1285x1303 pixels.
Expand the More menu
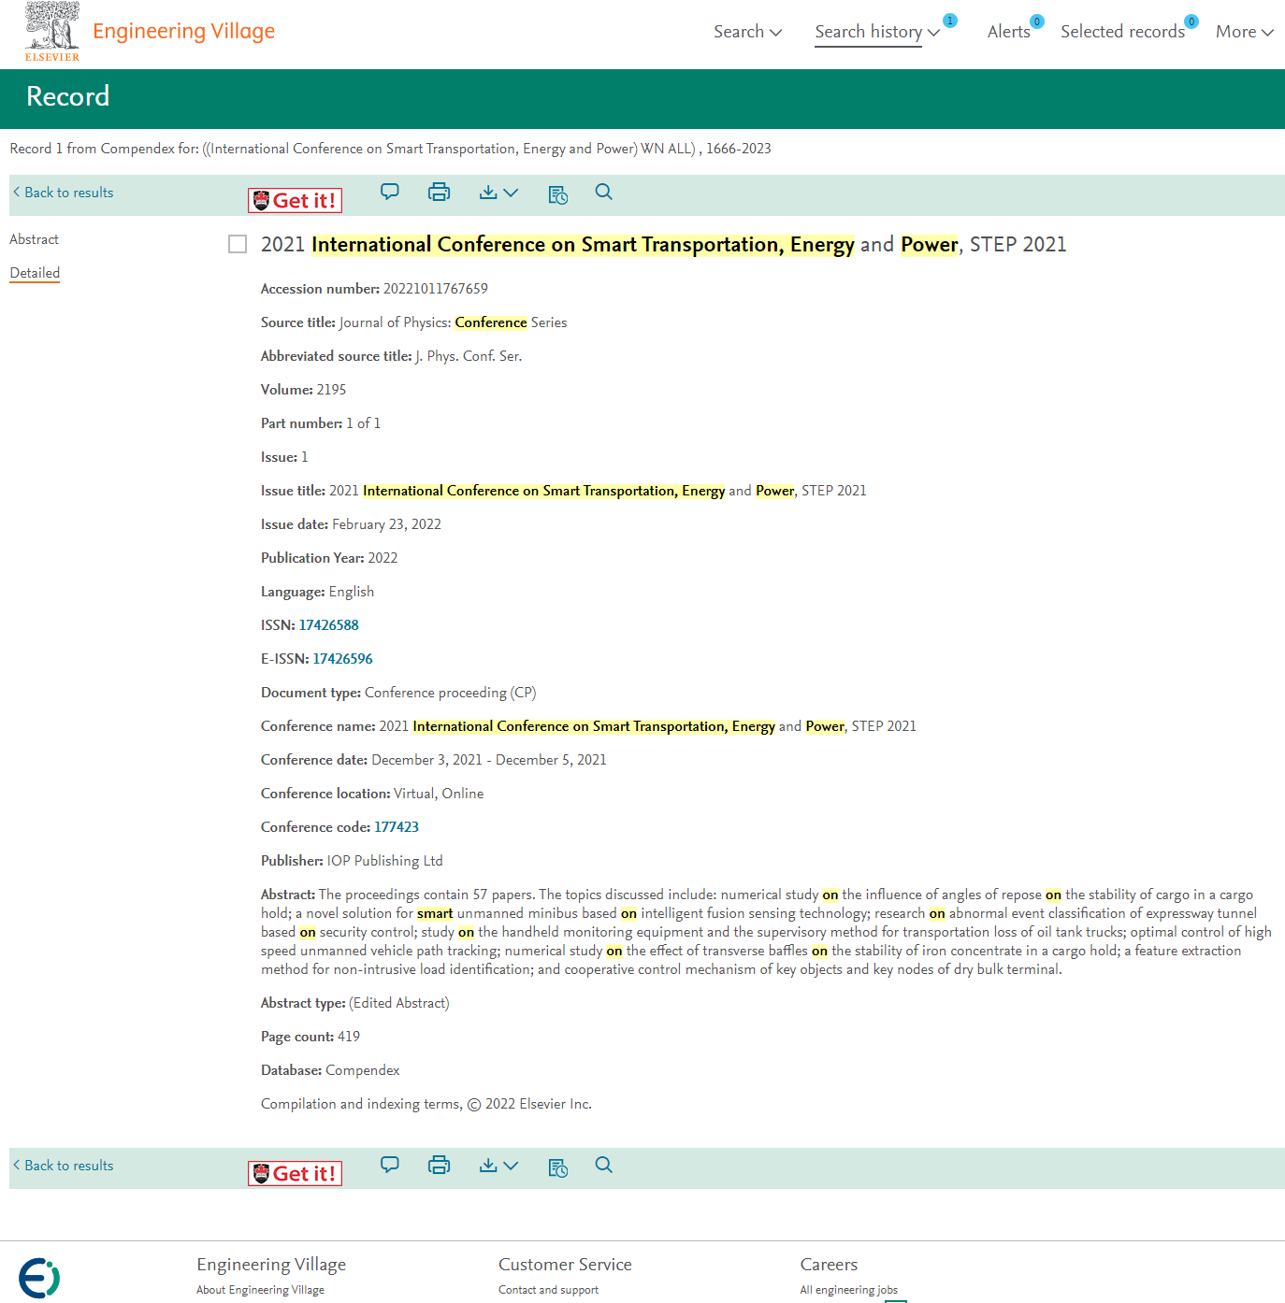tap(1245, 32)
